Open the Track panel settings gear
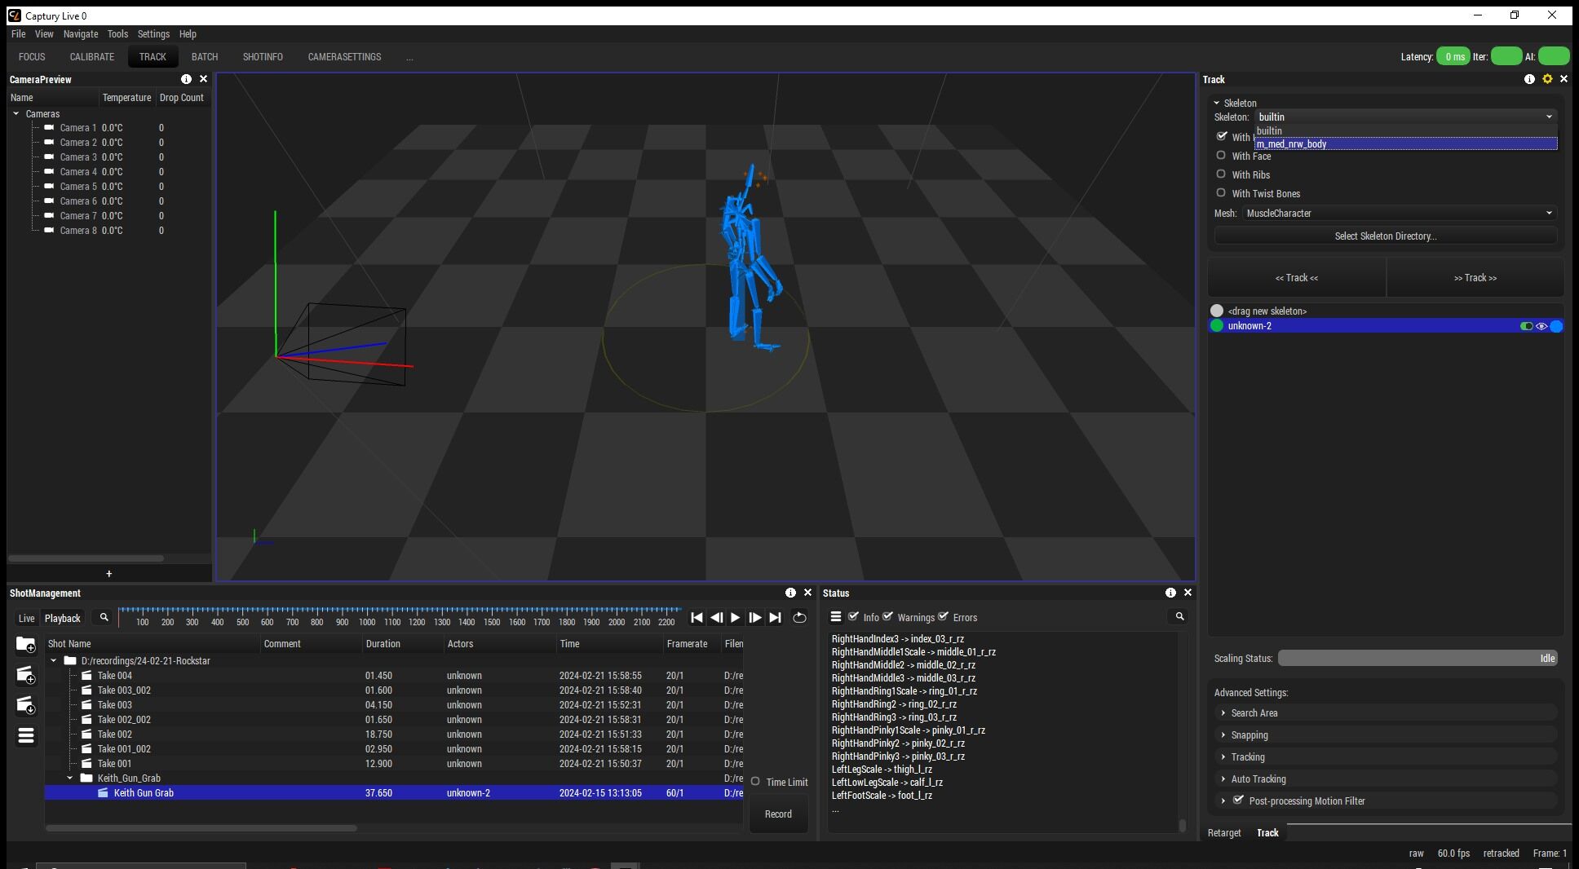1579x869 pixels. point(1546,79)
